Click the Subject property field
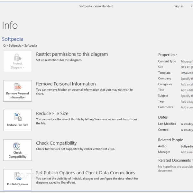 [x=187, y=96]
